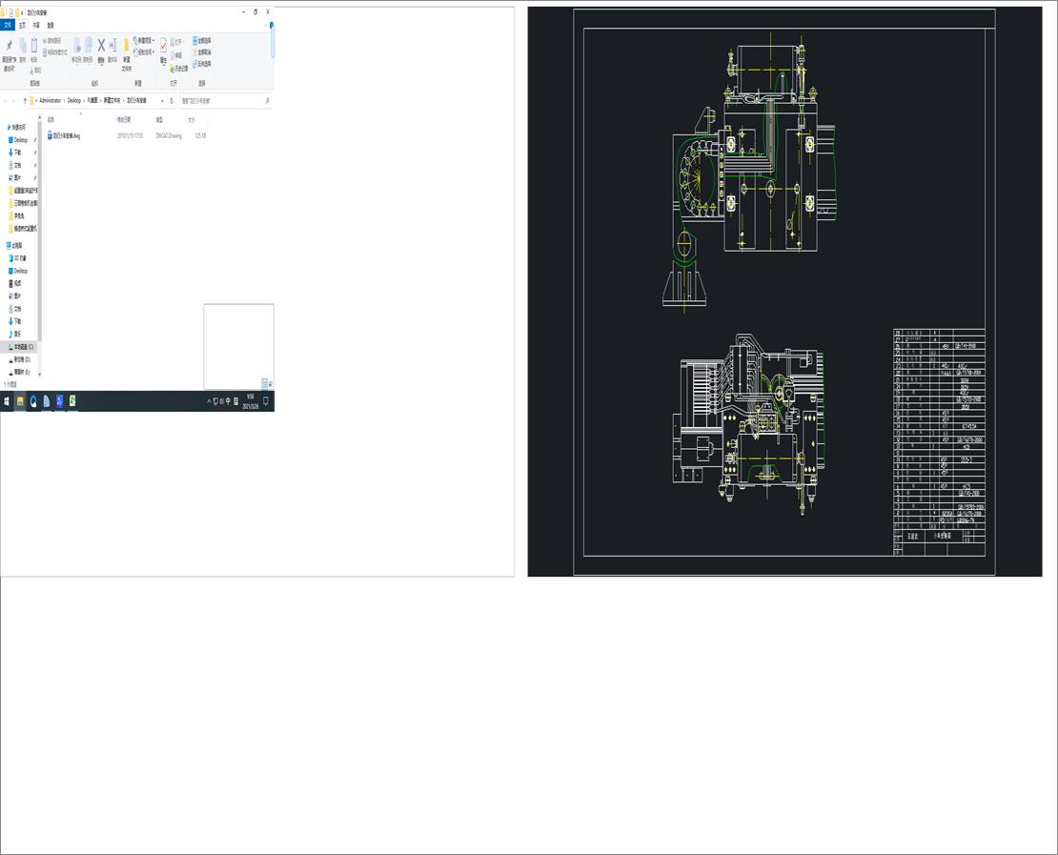Screen dimensions: 1058x855
Task: Show address bar history dropdown
Action: pyautogui.click(x=163, y=100)
